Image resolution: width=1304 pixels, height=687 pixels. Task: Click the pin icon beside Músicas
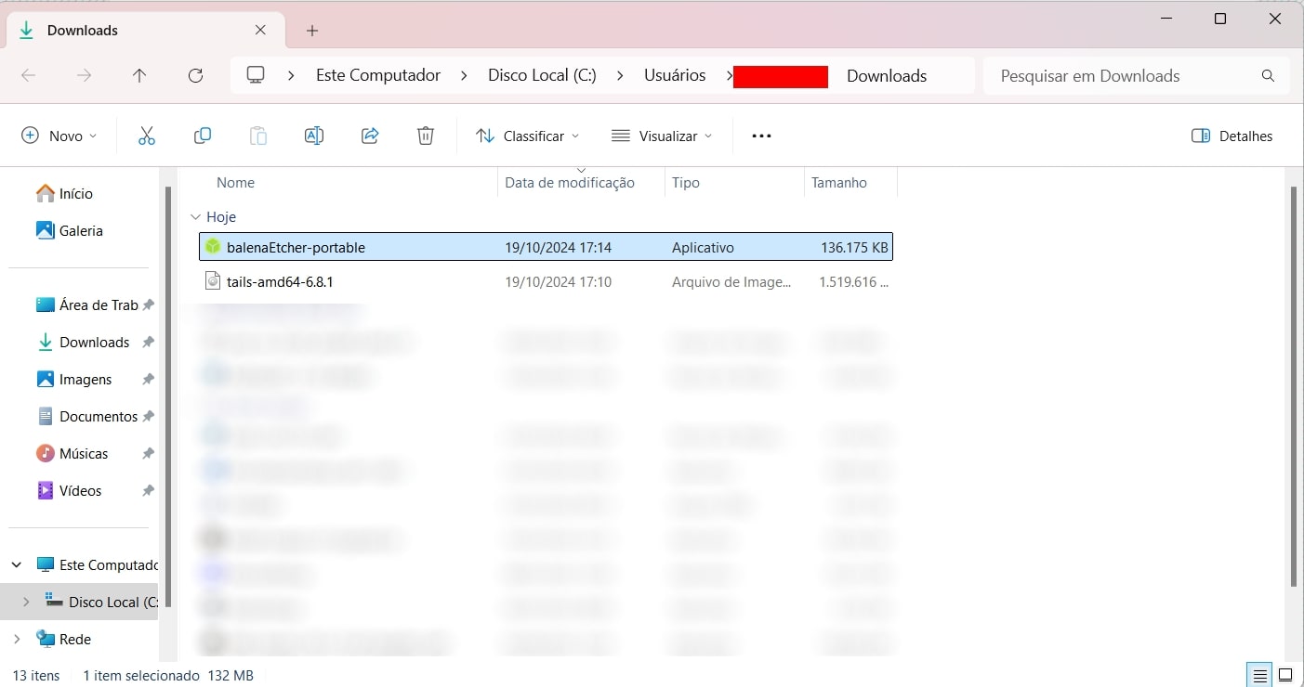click(x=148, y=453)
